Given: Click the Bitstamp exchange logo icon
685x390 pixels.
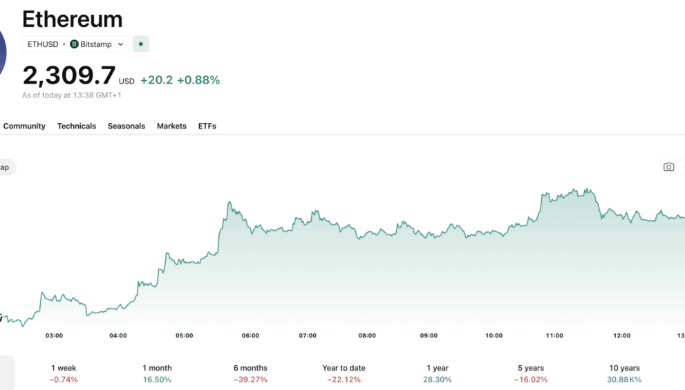Looking at the screenshot, I should (x=75, y=44).
